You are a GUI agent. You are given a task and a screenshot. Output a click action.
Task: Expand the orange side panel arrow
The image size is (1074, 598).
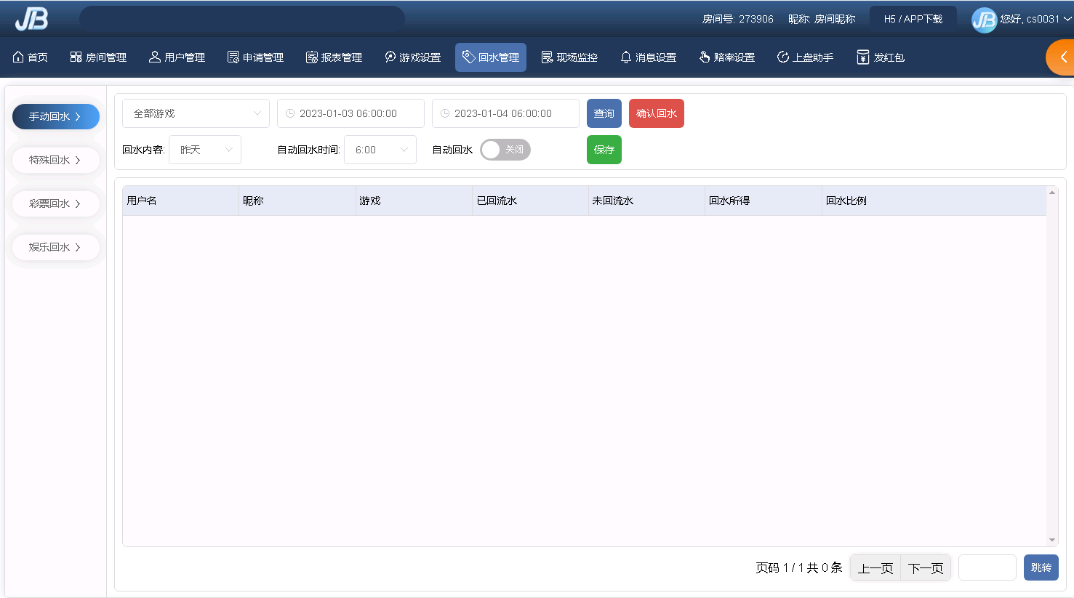coord(1062,57)
